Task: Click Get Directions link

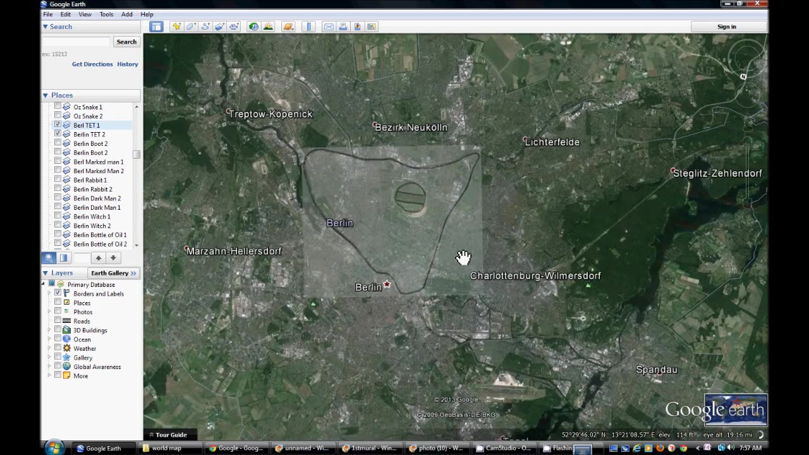Action: 92,64
